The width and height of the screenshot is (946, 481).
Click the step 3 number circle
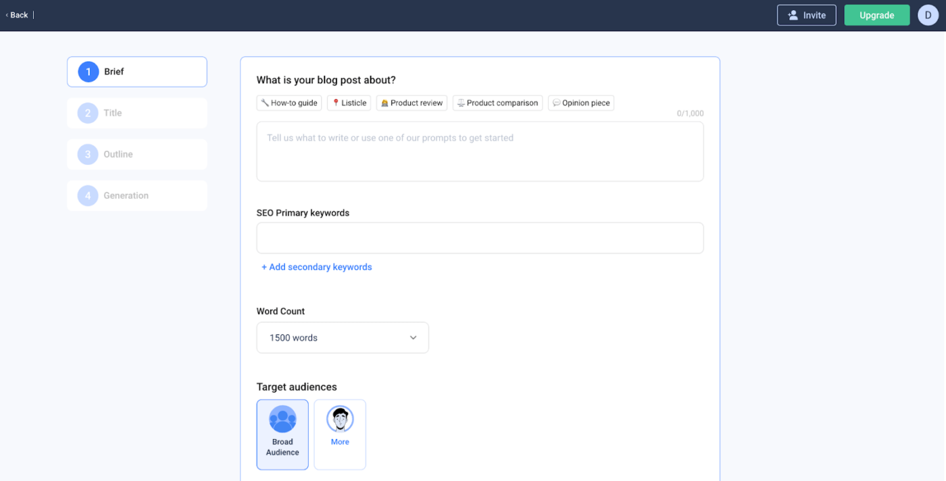[88, 154]
